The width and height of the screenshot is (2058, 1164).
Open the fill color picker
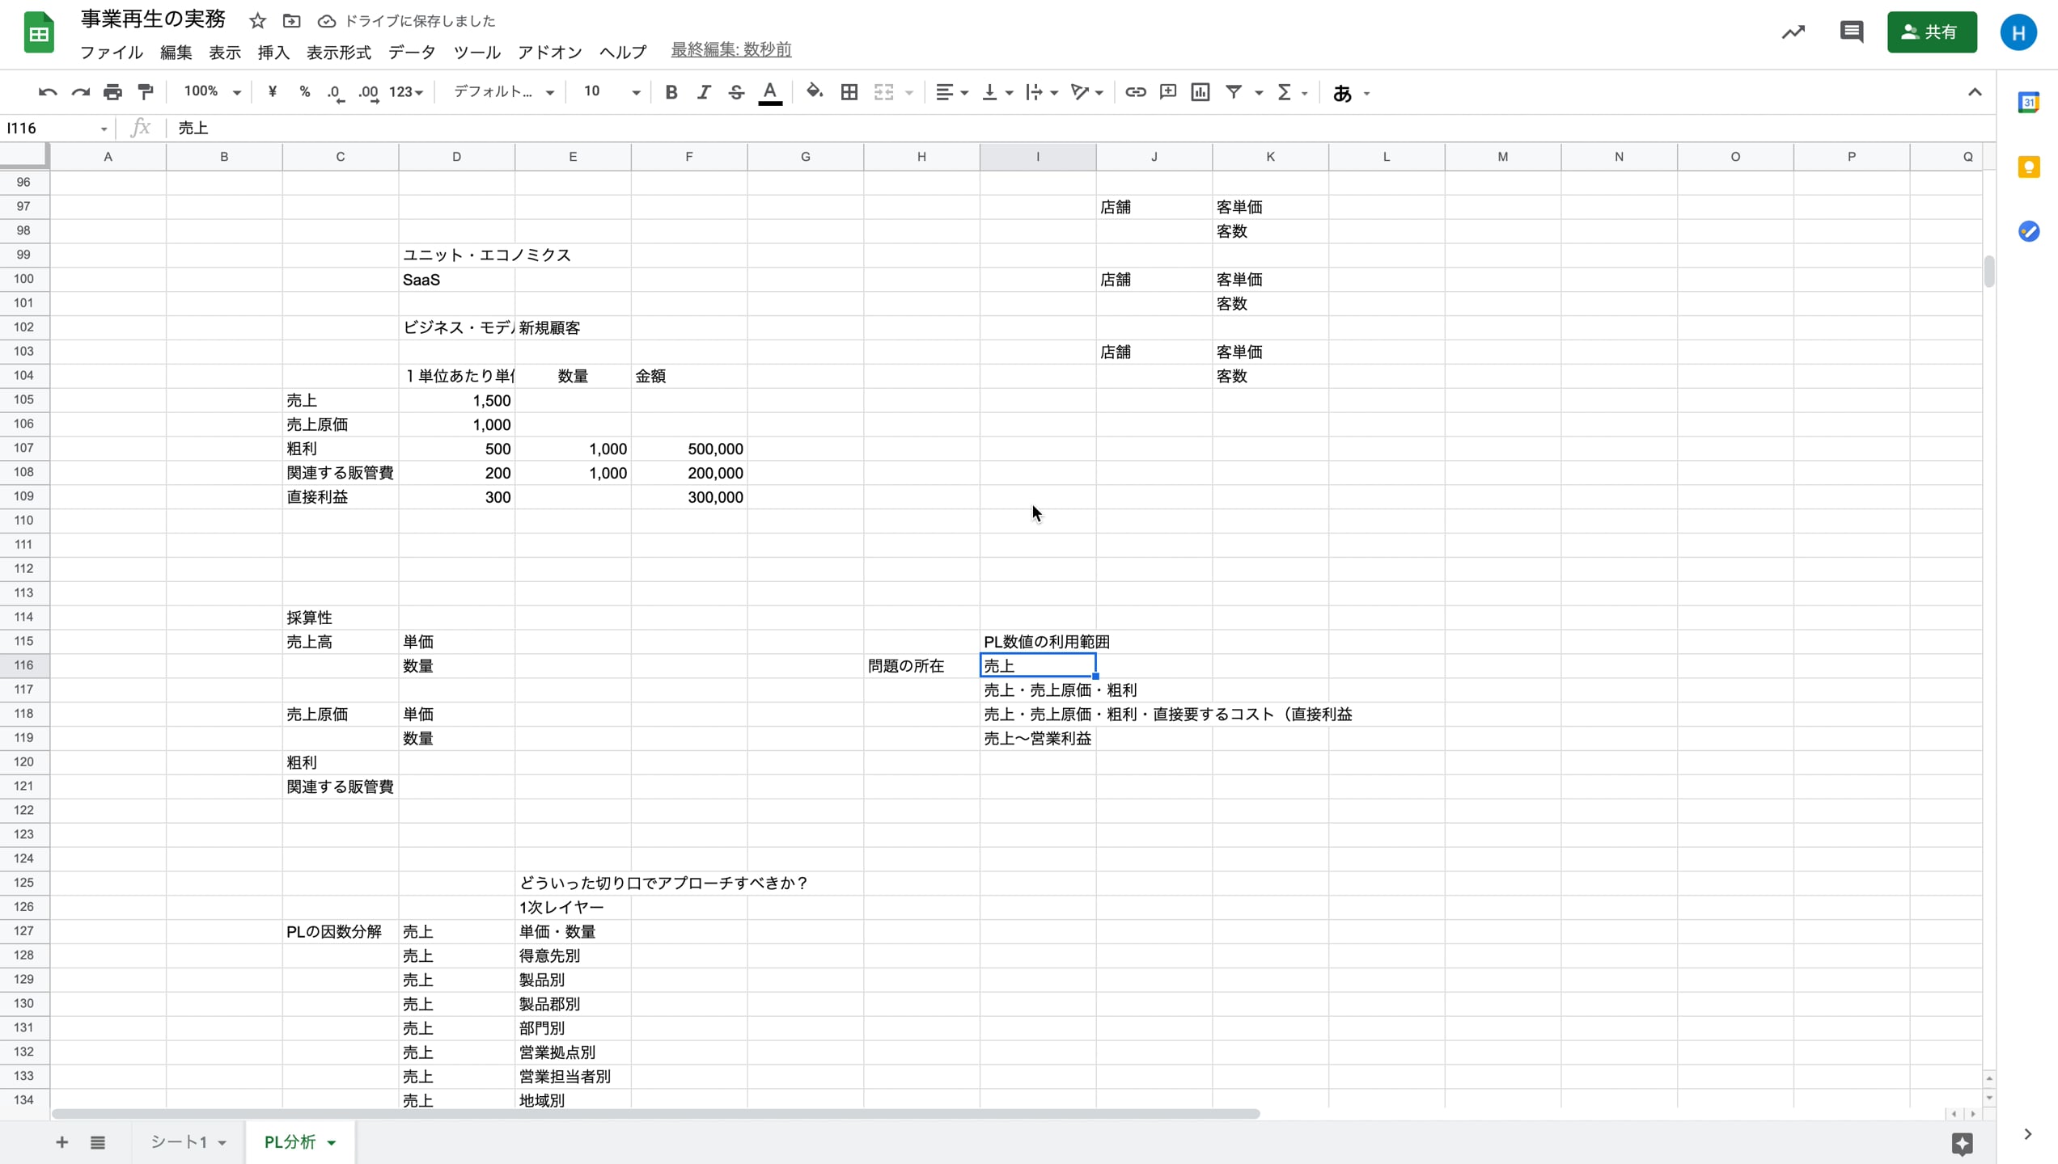(x=814, y=92)
